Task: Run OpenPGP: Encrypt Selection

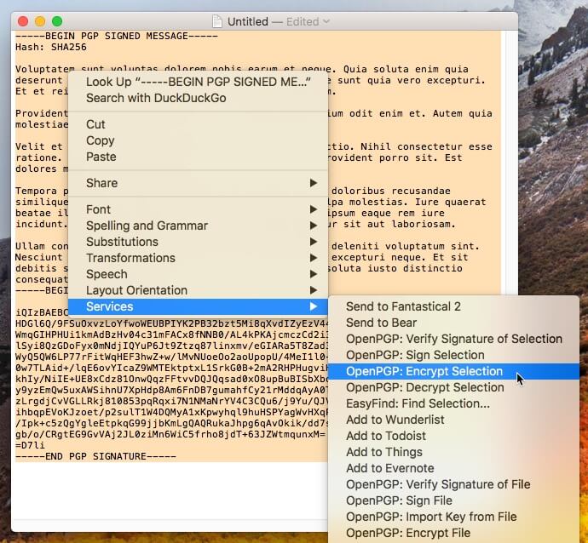Action: pyautogui.click(x=453, y=371)
